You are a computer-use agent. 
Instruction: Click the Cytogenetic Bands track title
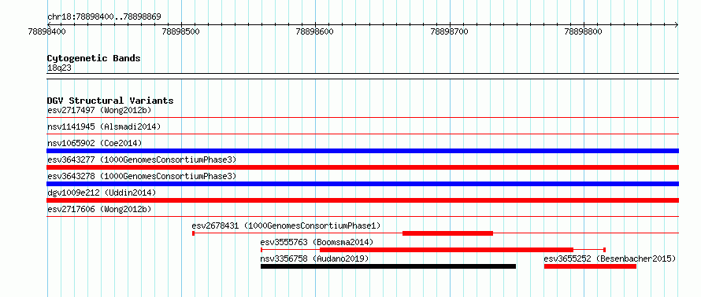pyautogui.click(x=94, y=58)
